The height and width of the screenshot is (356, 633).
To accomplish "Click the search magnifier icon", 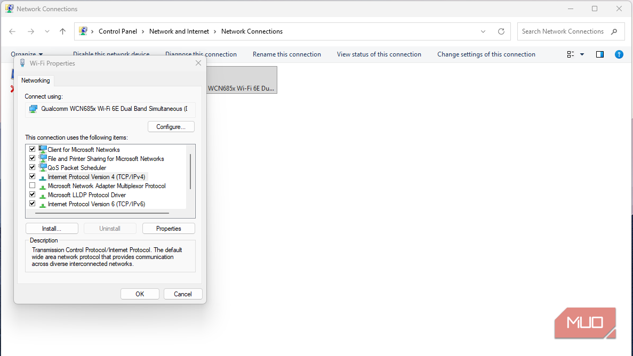I will [x=614, y=31].
